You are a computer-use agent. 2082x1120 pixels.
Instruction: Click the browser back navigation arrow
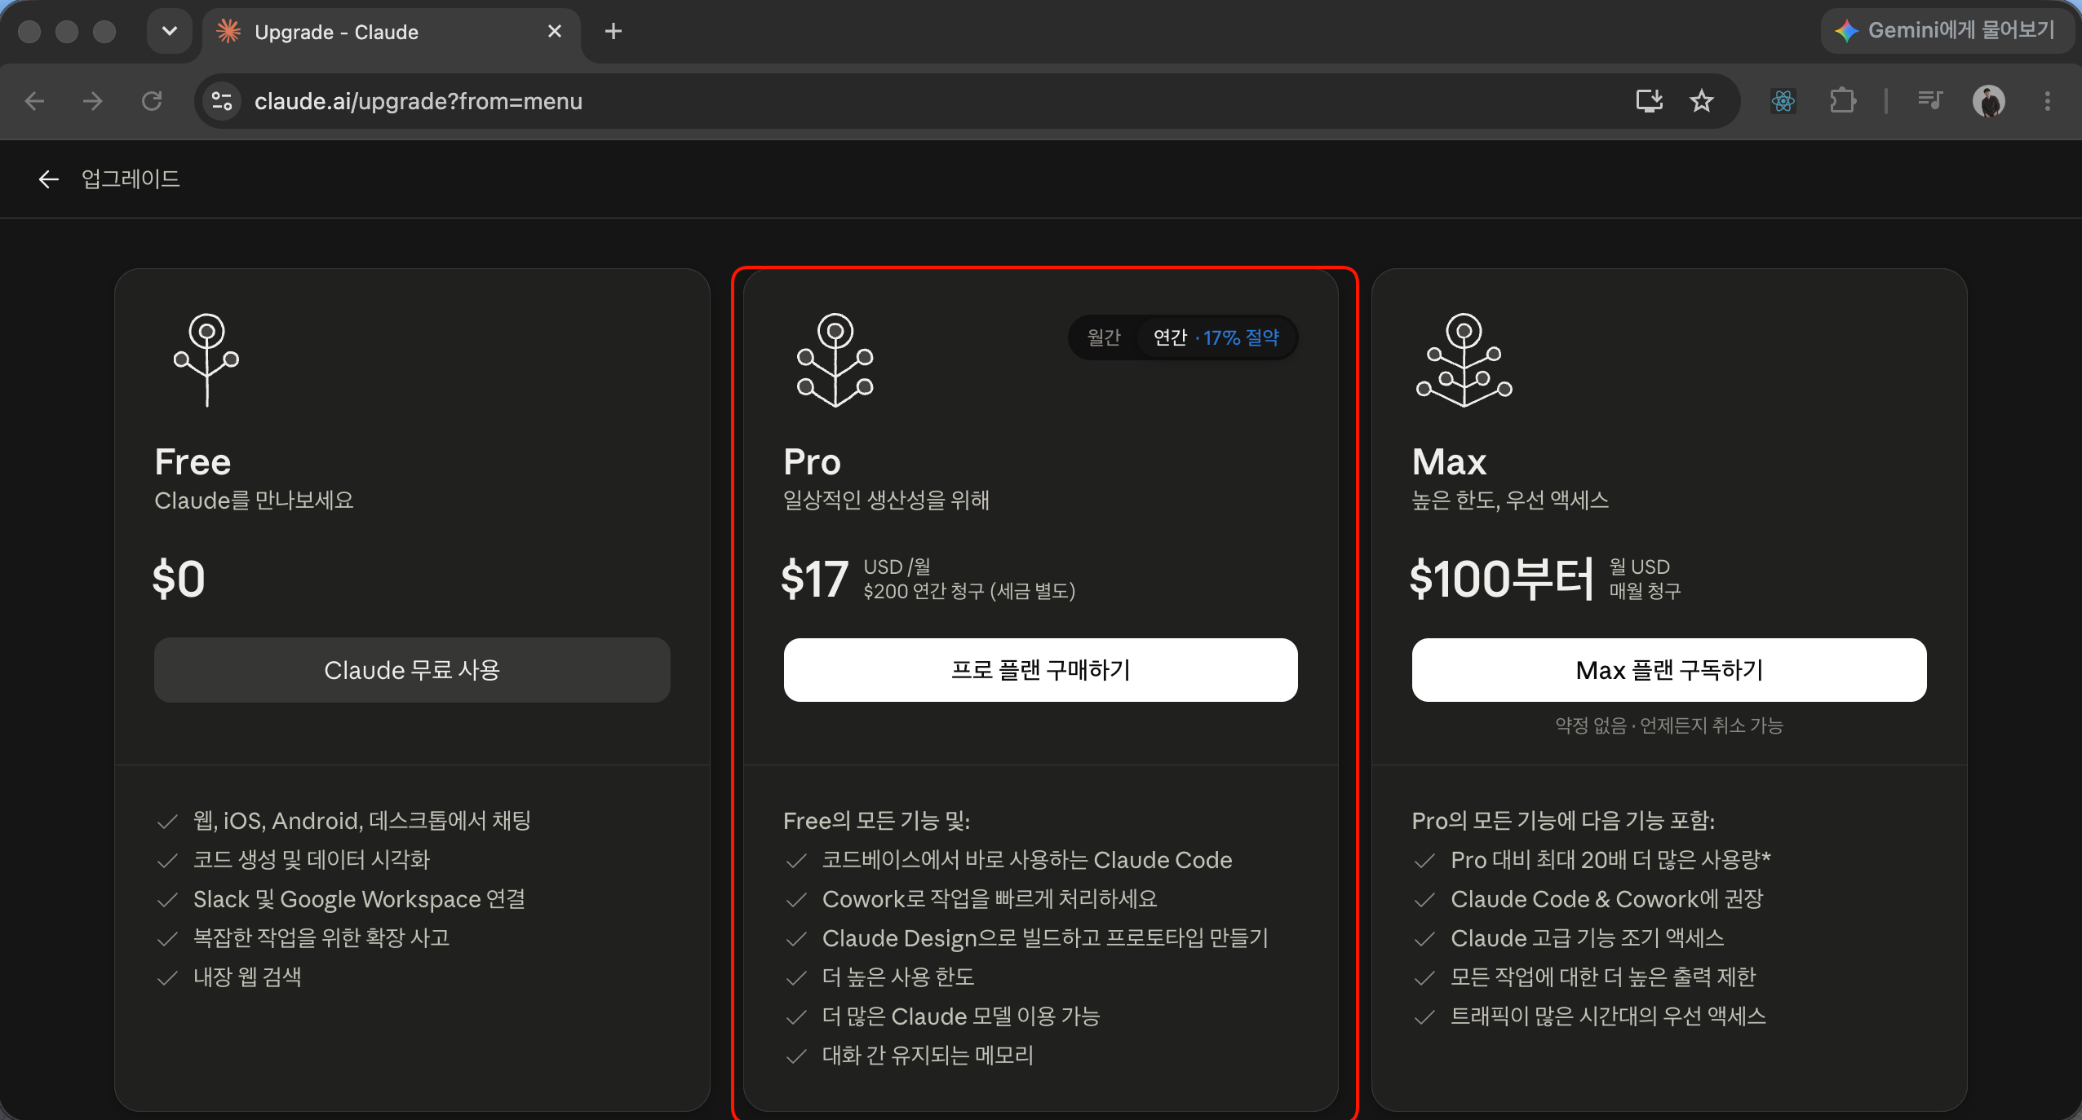tap(34, 101)
